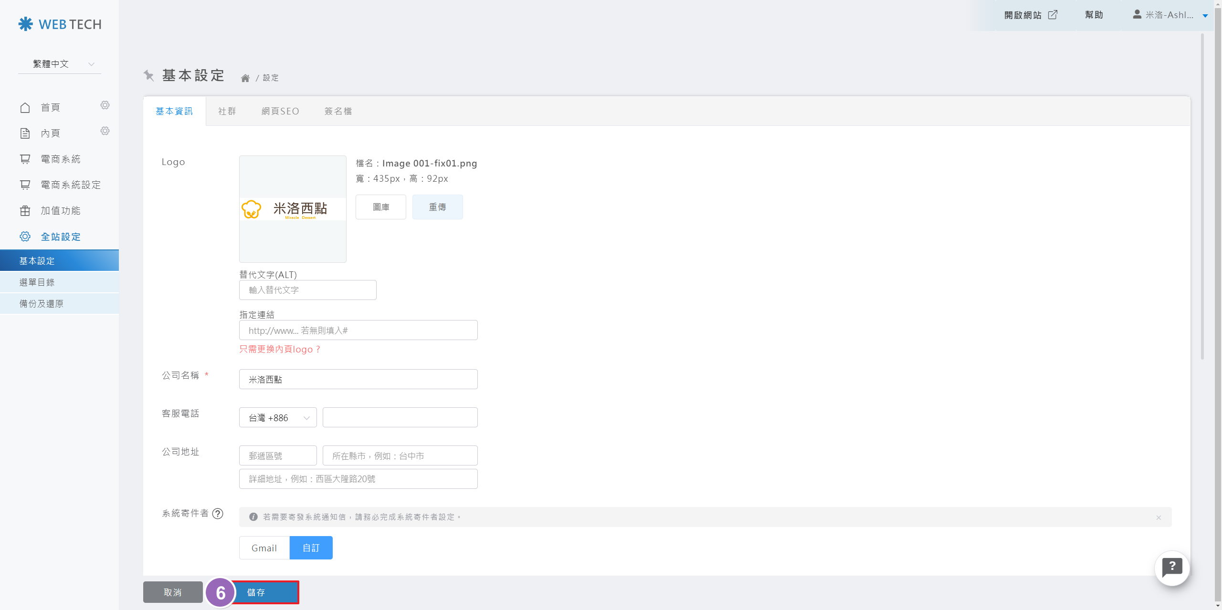Image resolution: width=1222 pixels, height=610 pixels.
Task: Select Gmail sender option
Action: (264, 548)
